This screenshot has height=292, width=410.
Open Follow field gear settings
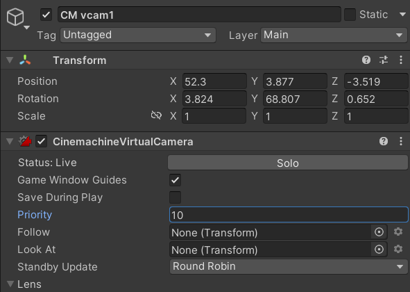(398, 232)
